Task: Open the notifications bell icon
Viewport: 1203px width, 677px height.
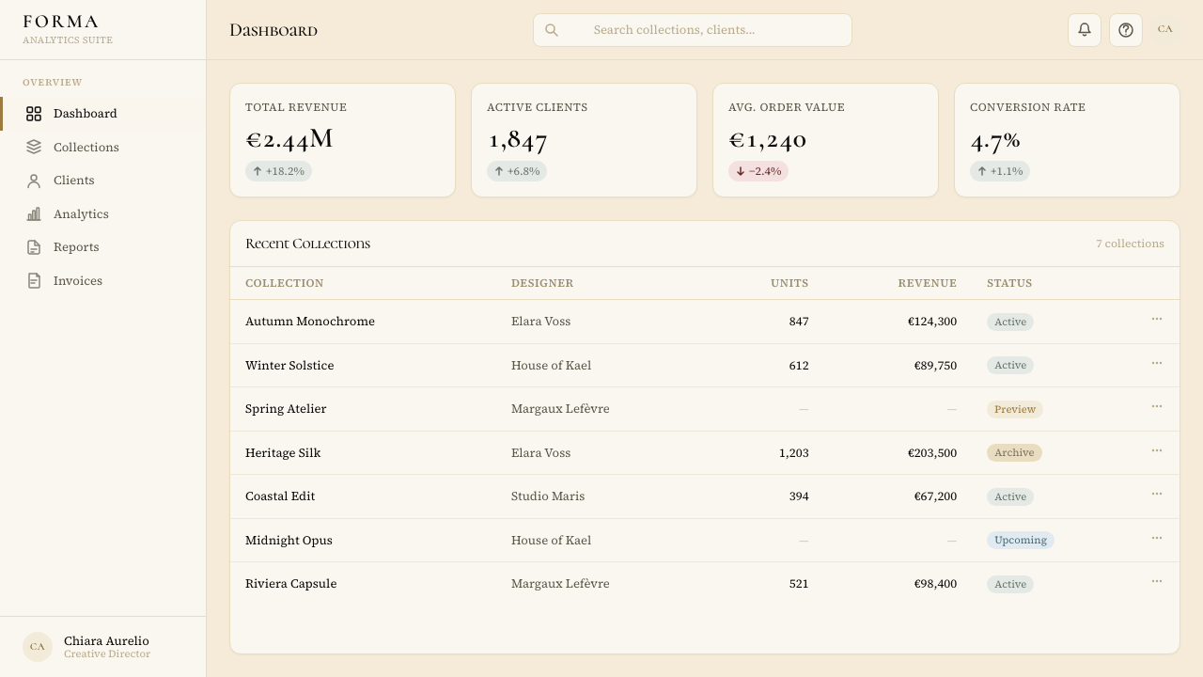Action: (x=1085, y=30)
